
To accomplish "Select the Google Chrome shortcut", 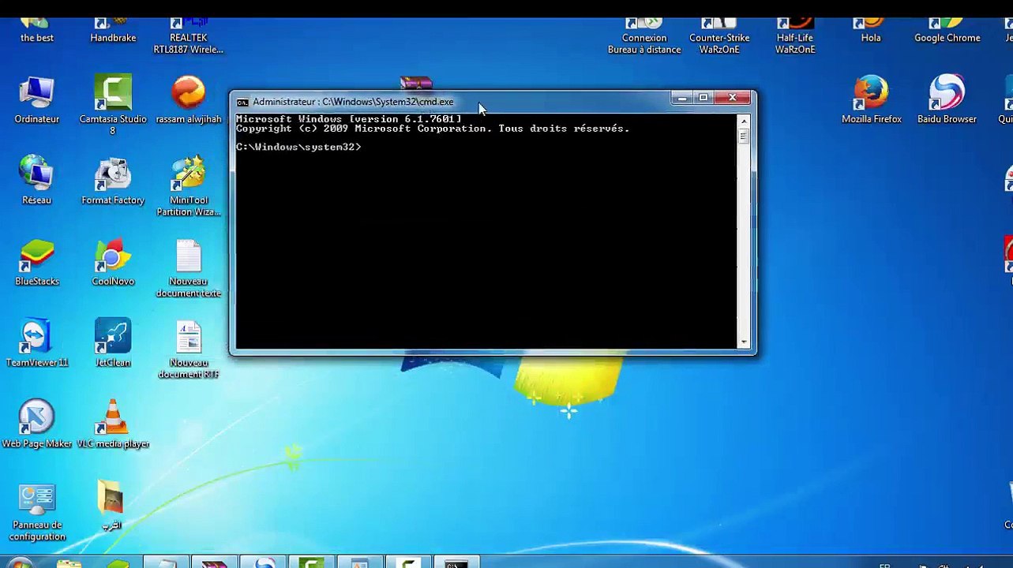I will pyautogui.click(x=947, y=30).
